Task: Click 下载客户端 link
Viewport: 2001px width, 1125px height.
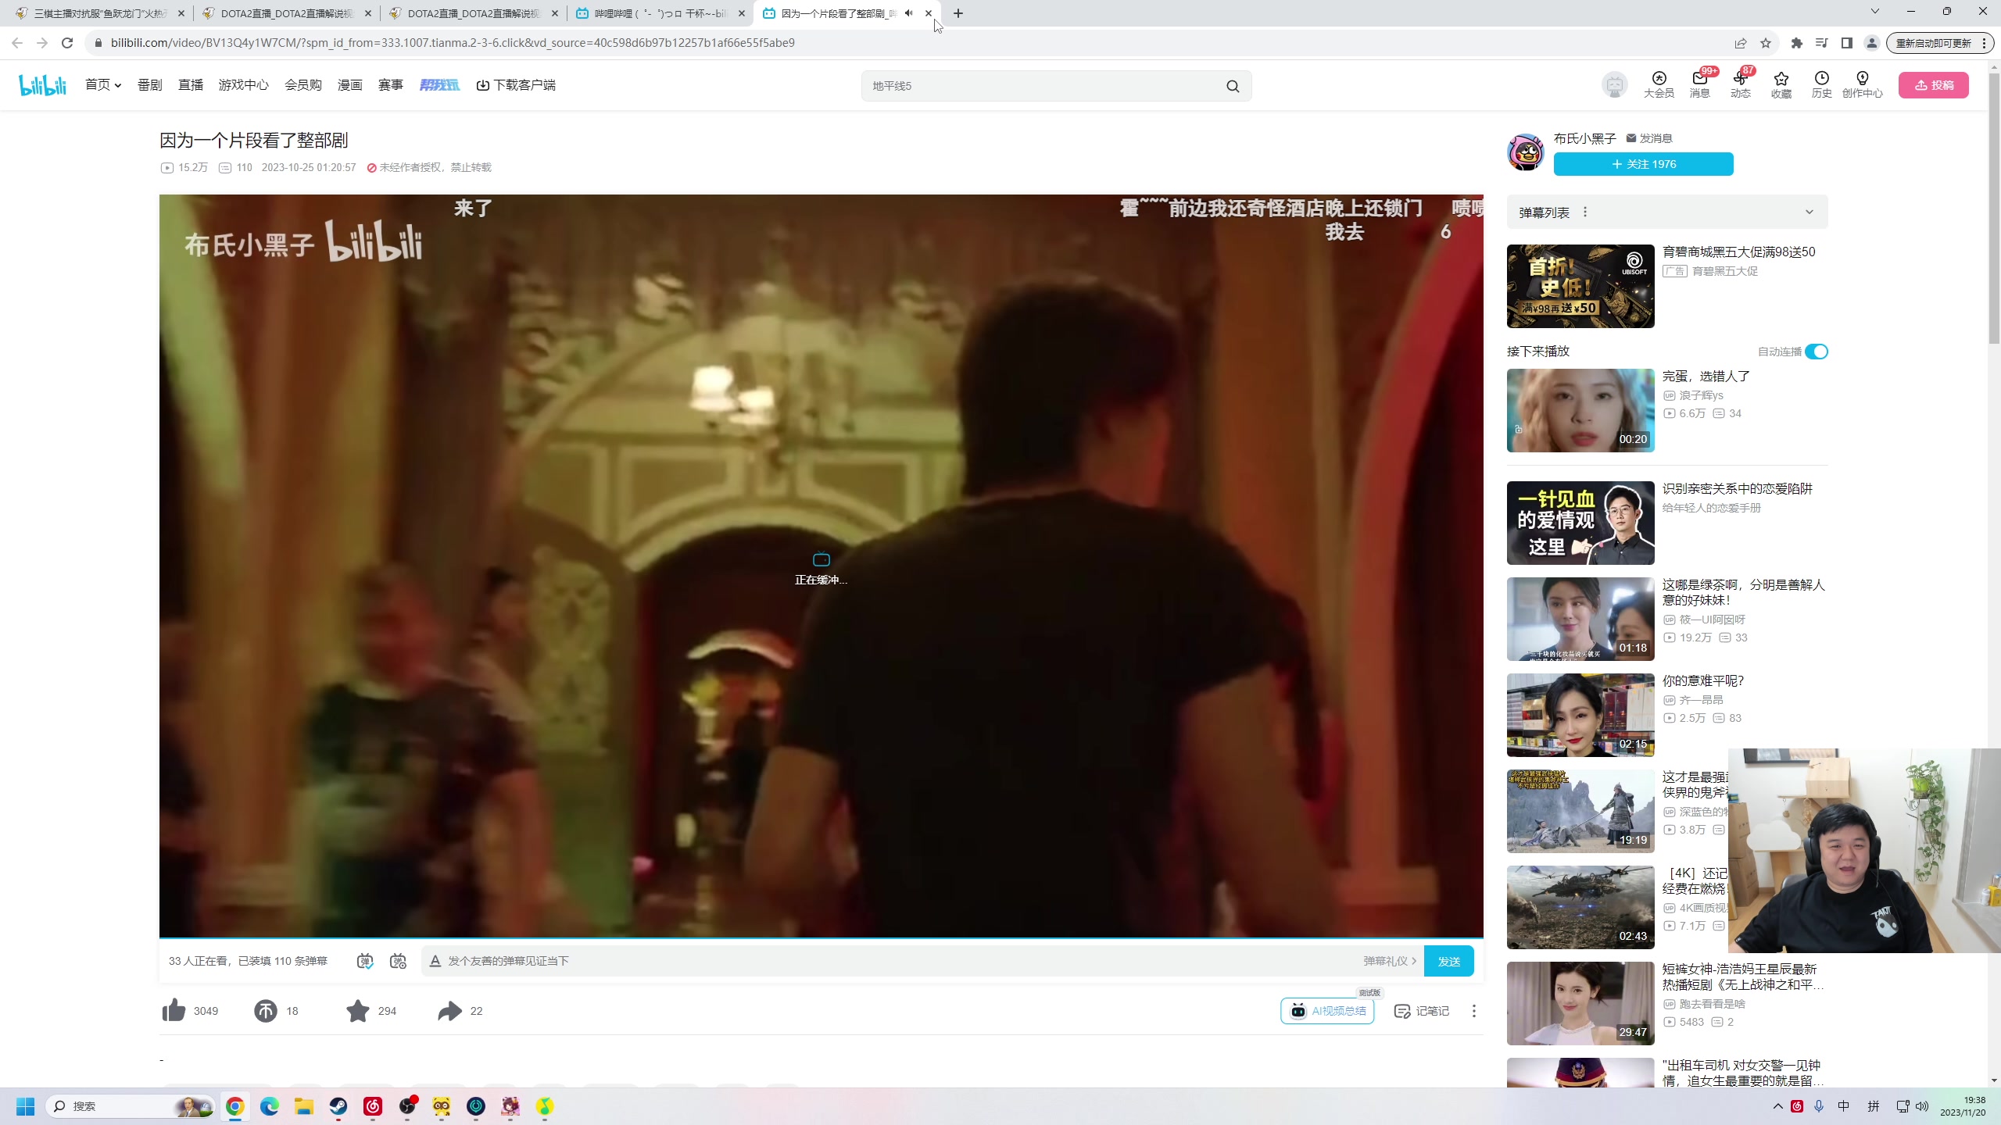Action: point(516,85)
